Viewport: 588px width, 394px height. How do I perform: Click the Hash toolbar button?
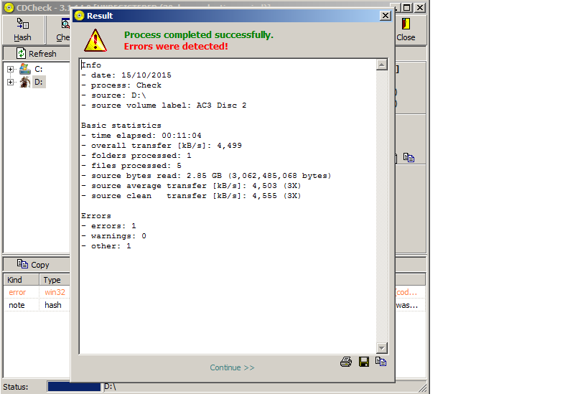pyautogui.click(x=22, y=29)
